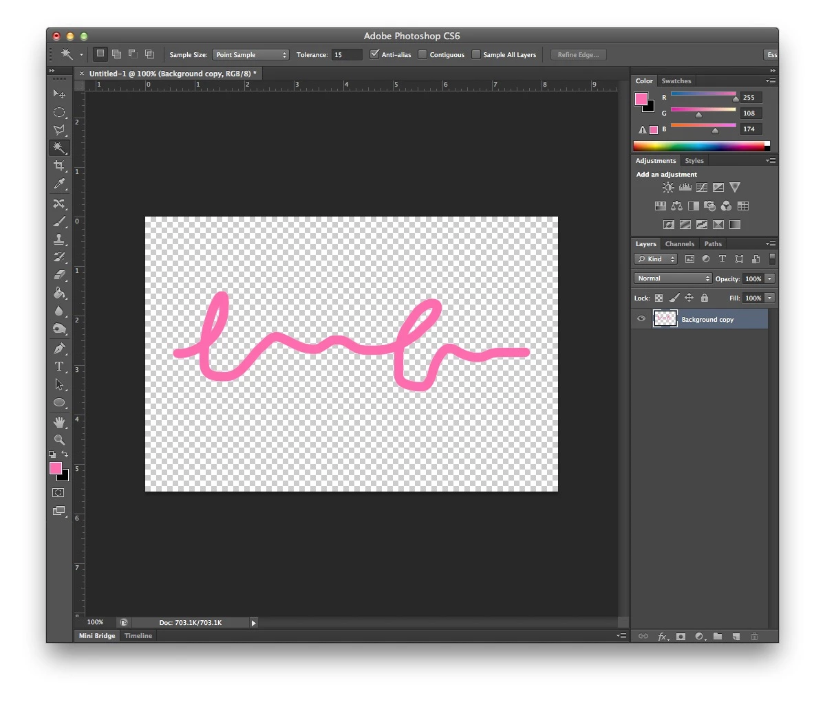Image resolution: width=825 pixels, height=704 pixels.
Task: Reset default foreground and background colors
Action: click(x=52, y=454)
